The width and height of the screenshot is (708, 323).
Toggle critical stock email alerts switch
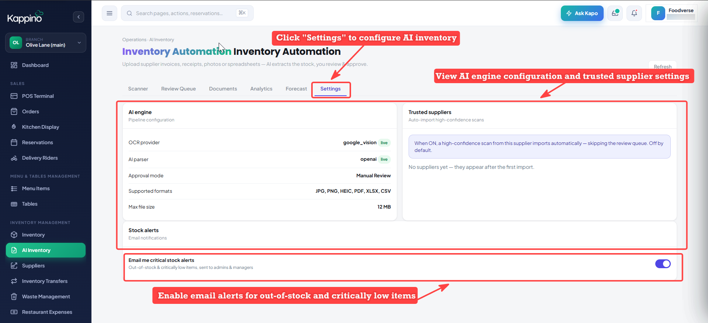(663, 264)
